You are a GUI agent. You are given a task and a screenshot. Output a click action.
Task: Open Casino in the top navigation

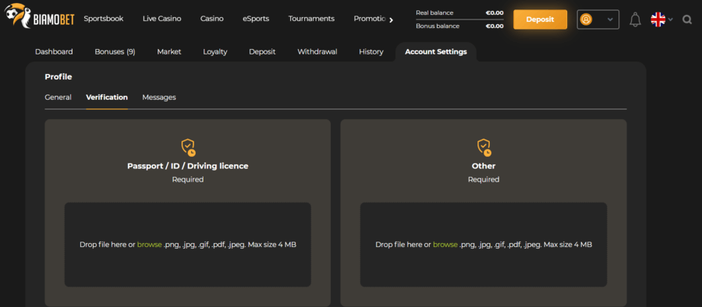[x=211, y=19]
